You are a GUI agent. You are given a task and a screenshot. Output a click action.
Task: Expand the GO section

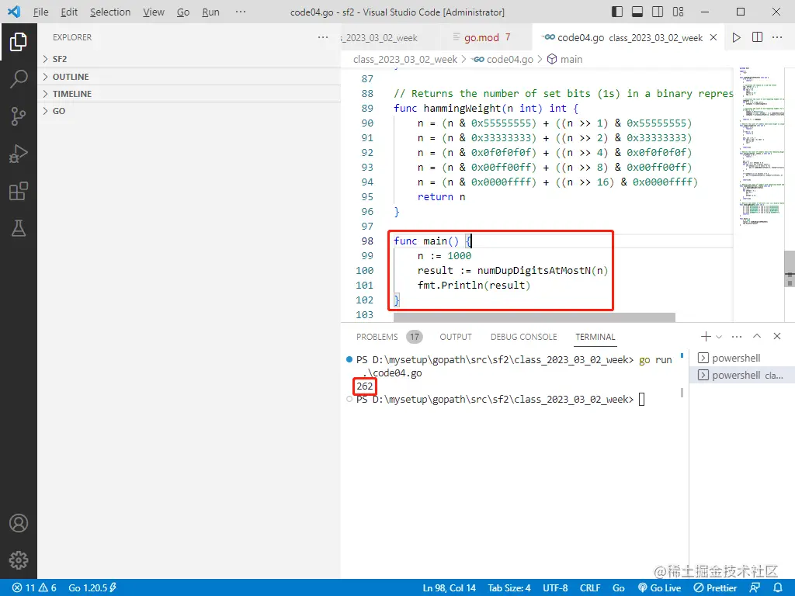coord(189,111)
